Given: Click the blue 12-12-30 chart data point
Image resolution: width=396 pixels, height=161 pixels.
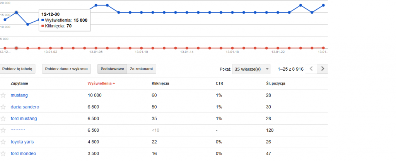Looking at the screenshot, I should point(16,12).
